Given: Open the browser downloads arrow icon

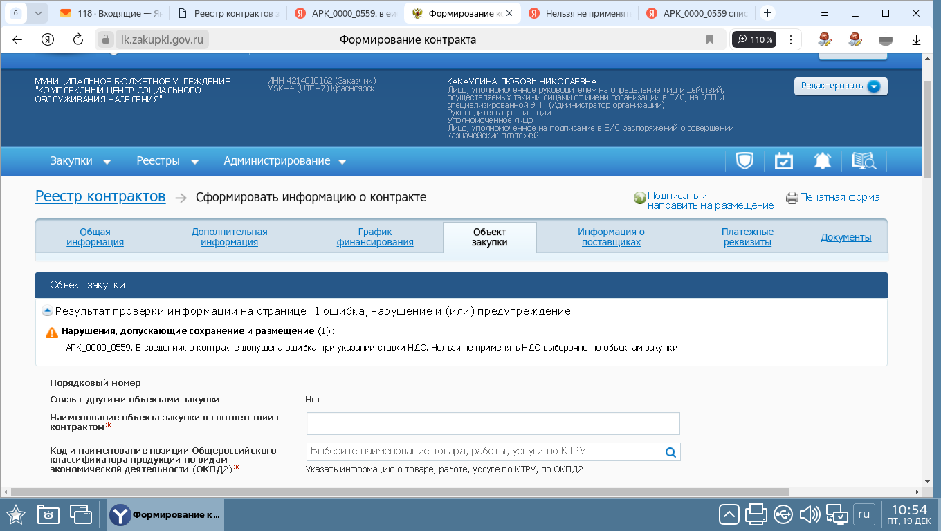Looking at the screenshot, I should pyautogui.click(x=916, y=39).
